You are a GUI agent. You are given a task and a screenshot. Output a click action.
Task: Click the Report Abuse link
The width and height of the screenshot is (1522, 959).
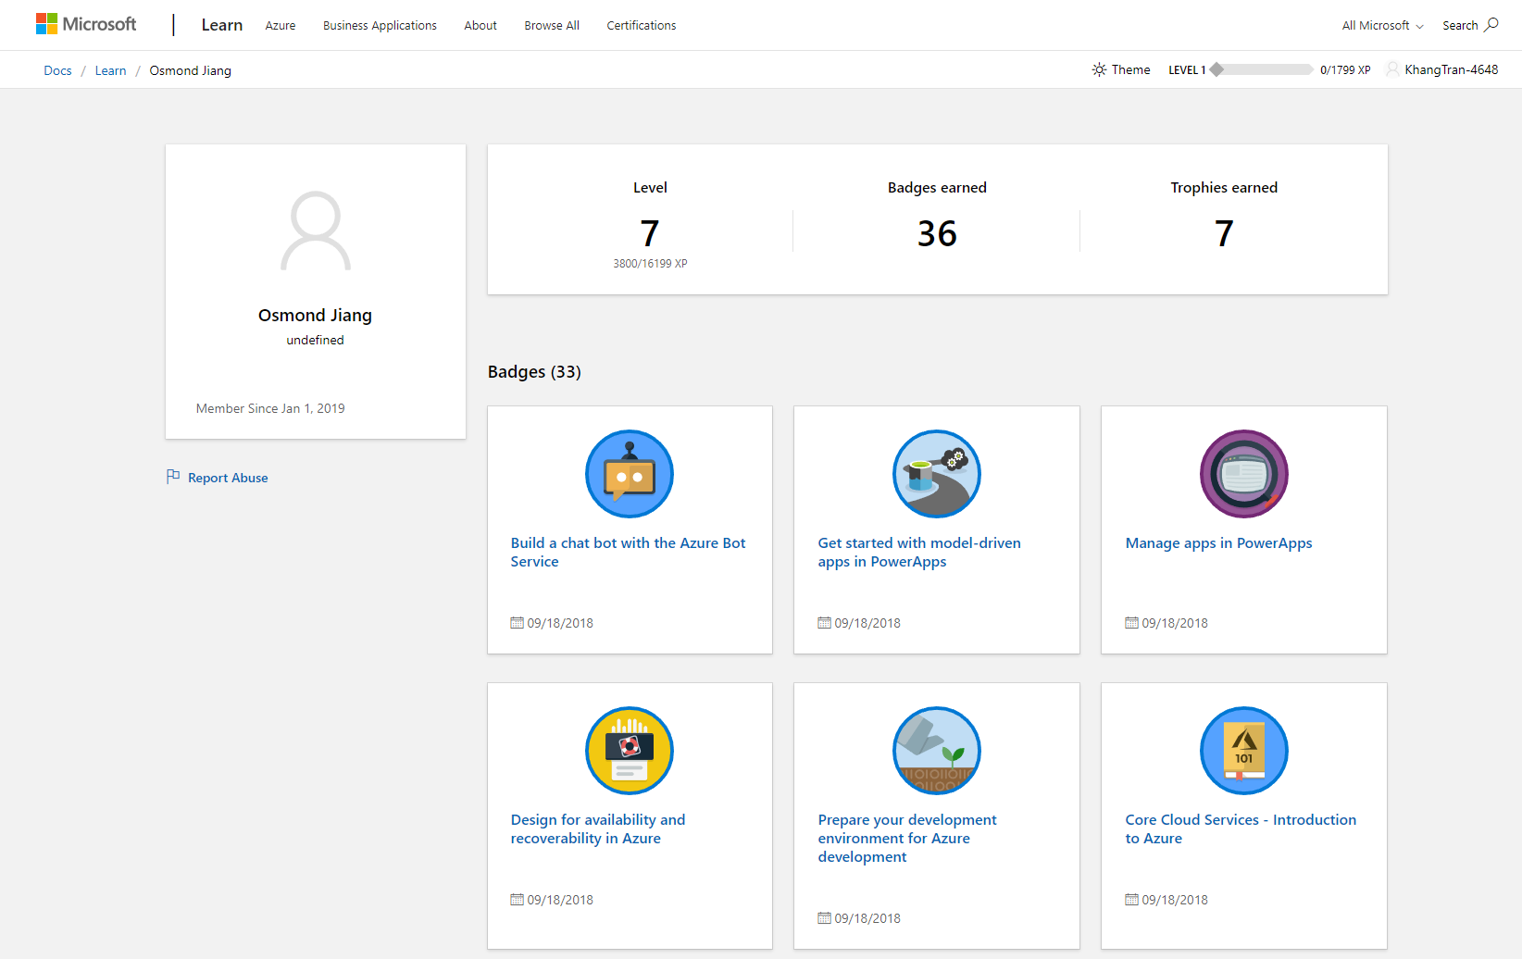tap(228, 478)
